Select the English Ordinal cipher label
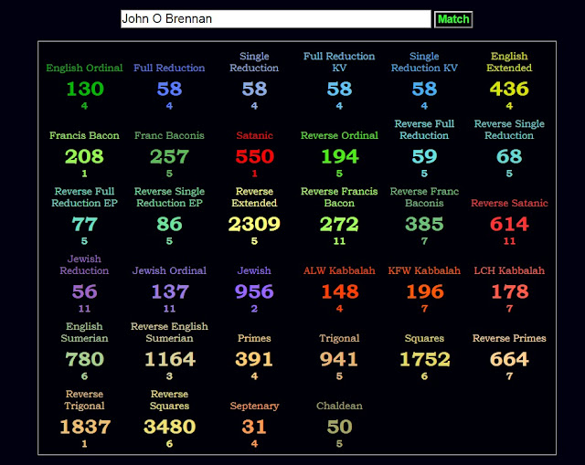This screenshot has width=585, height=465. 84,68
